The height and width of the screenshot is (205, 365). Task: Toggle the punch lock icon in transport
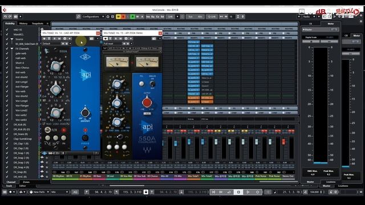tap(146, 192)
